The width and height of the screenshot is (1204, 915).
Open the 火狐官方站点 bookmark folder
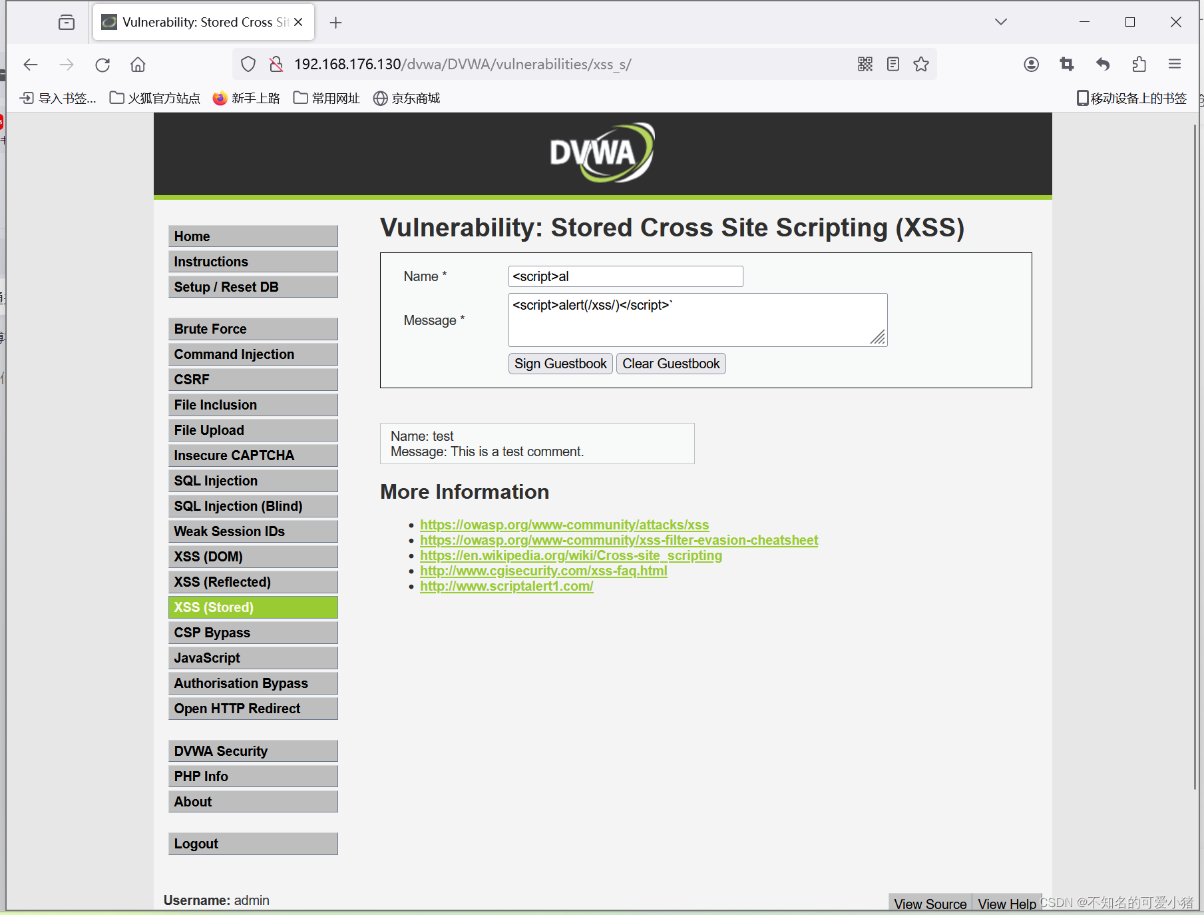coord(155,99)
